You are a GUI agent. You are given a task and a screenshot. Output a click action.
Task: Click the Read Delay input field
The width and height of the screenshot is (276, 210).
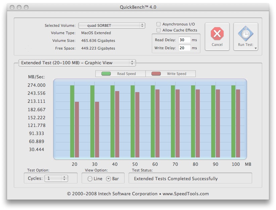pyautogui.click(x=184, y=40)
